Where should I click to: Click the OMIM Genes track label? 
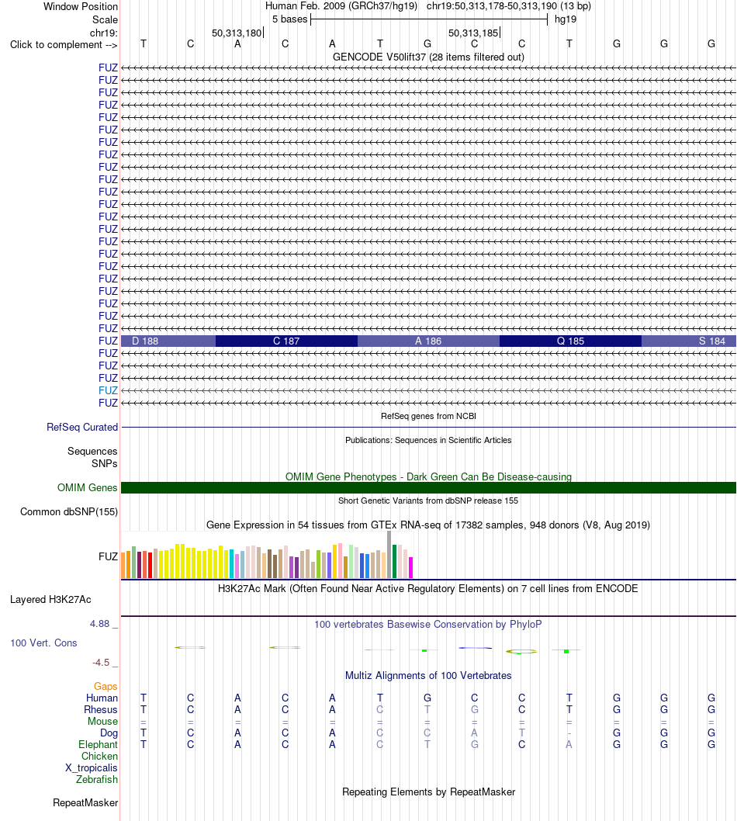coord(87,487)
